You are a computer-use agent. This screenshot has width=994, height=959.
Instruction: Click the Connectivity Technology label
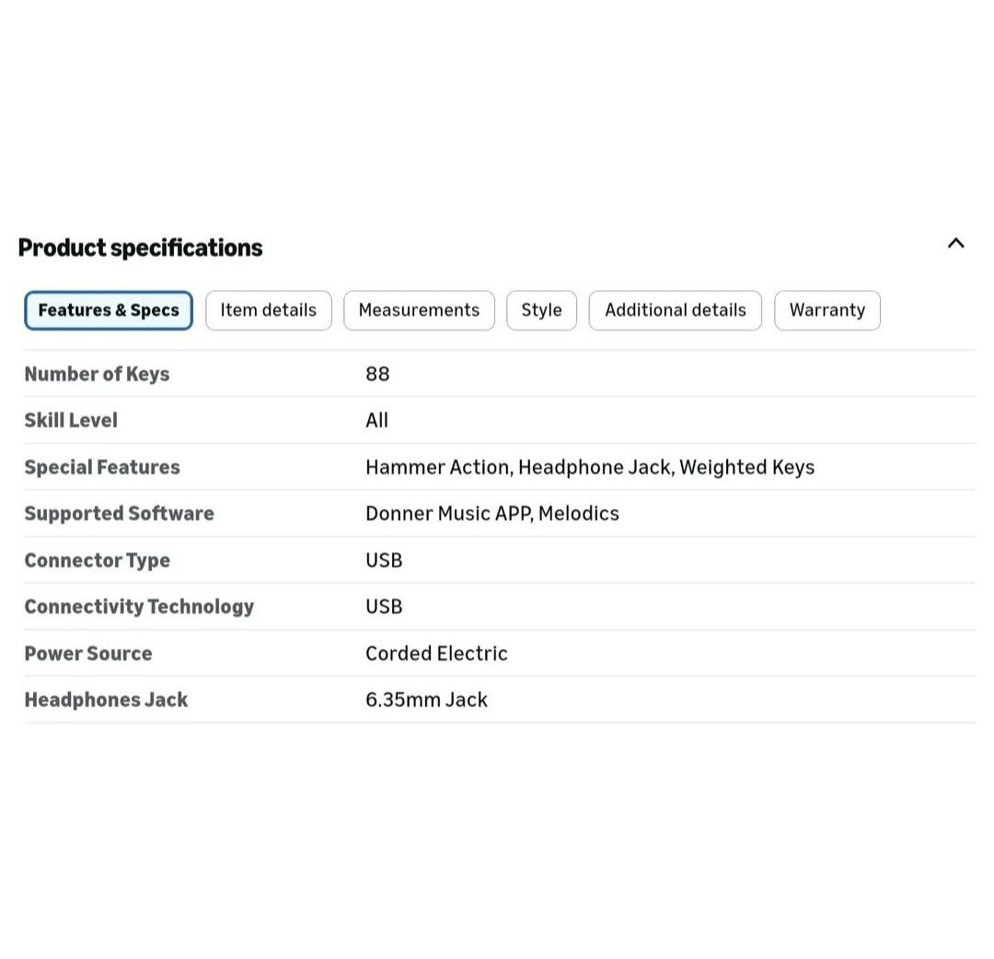tap(139, 607)
